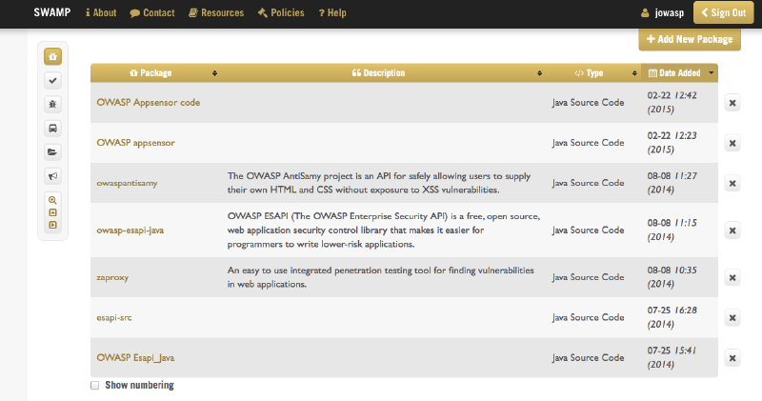Delete the OWASP Appsensor code package
Image resolution: width=762 pixels, height=401 pixels.
click(732, 103)
